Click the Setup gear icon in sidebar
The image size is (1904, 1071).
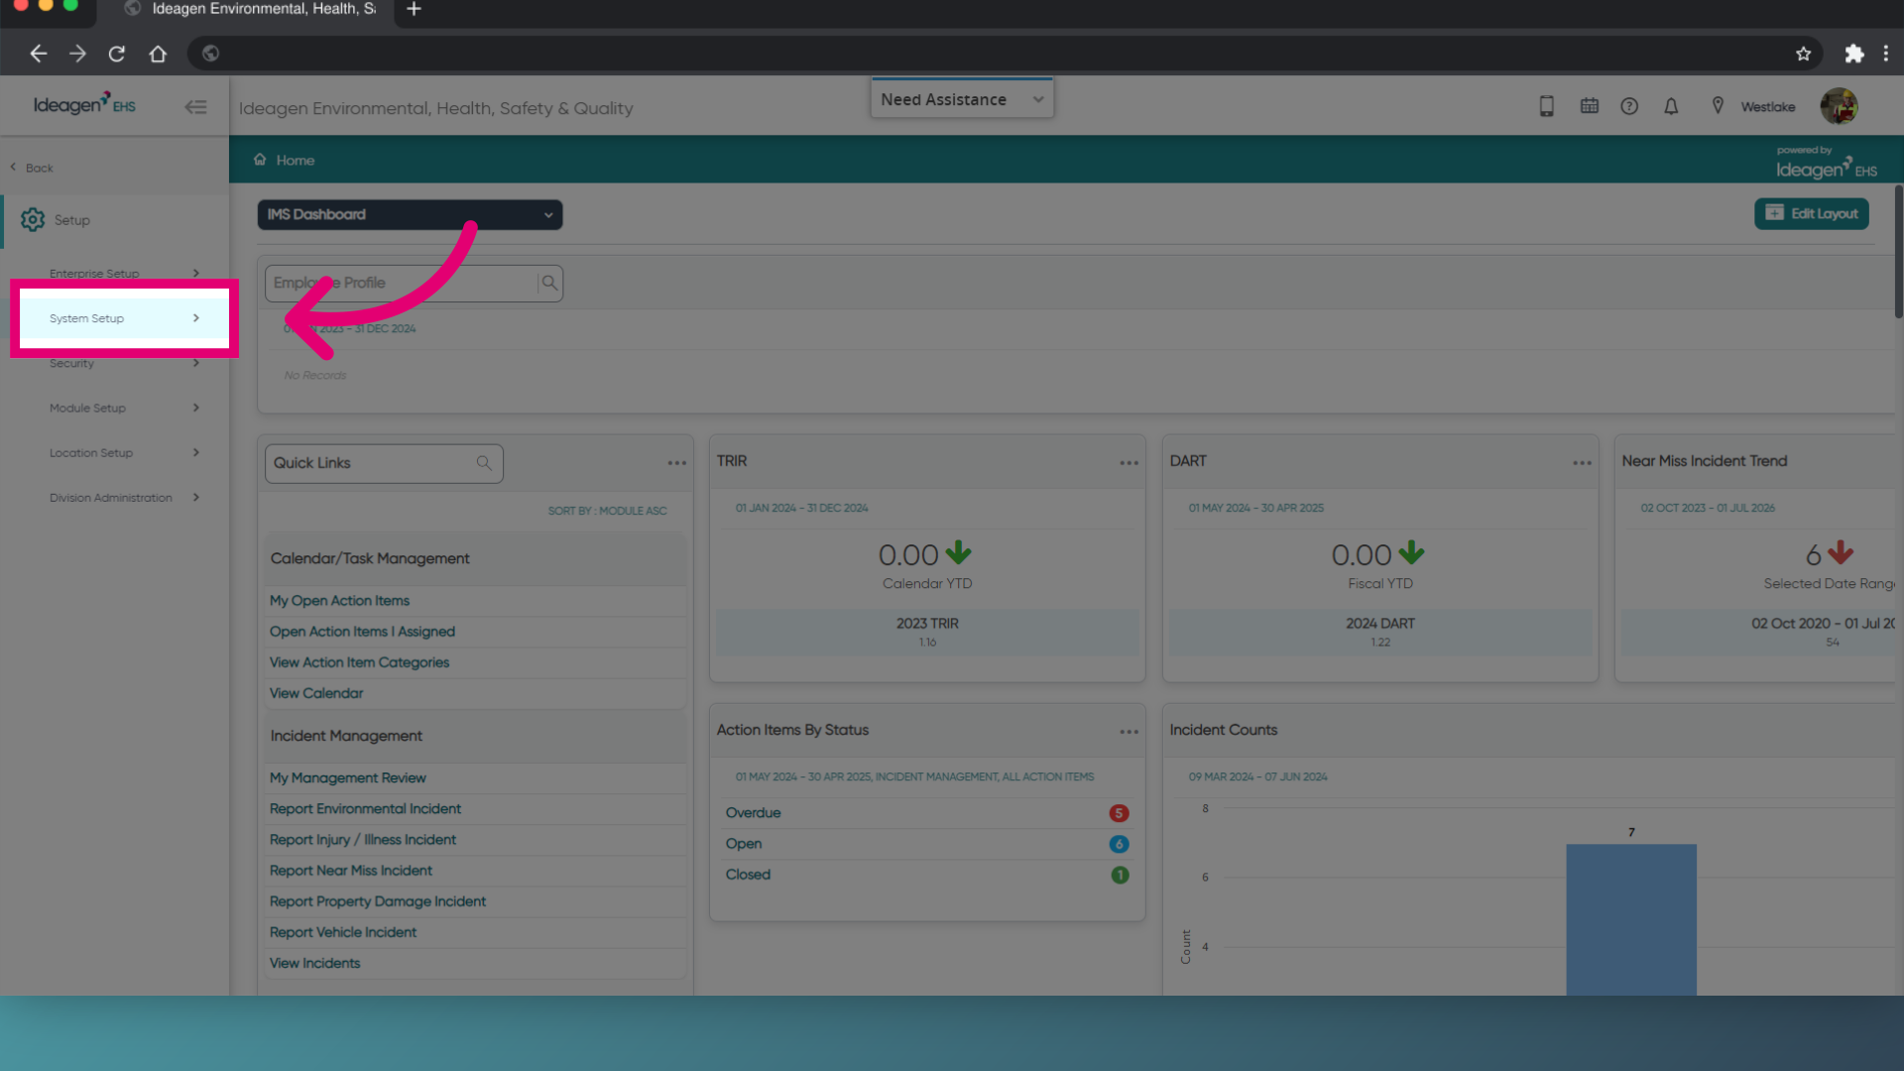pos(33,220)
